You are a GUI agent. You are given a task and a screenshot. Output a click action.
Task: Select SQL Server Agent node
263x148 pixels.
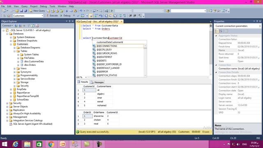[33, 124]
